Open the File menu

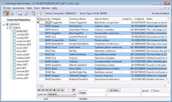tap(9, 8)
